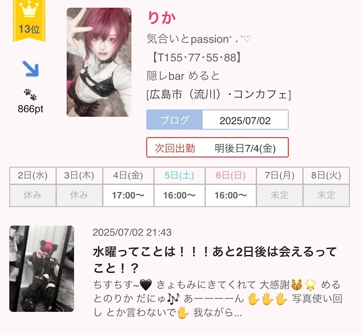The image size is (361, 335).
Task: Open blog post titled 水曜ってことは
Action: [x=215, y=259]
